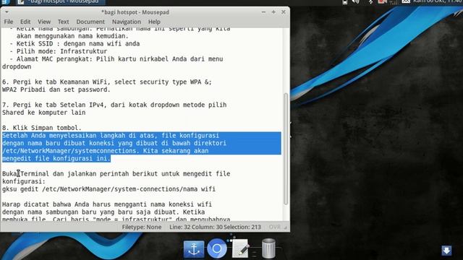Open the Chromium browser from the dock
This screenshot has height=260, width=463.
[x=217, y=248]
